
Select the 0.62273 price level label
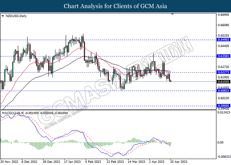(x=223, y=72)
